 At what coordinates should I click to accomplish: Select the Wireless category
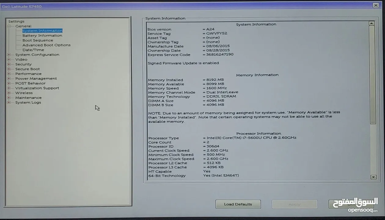(24, 93)
